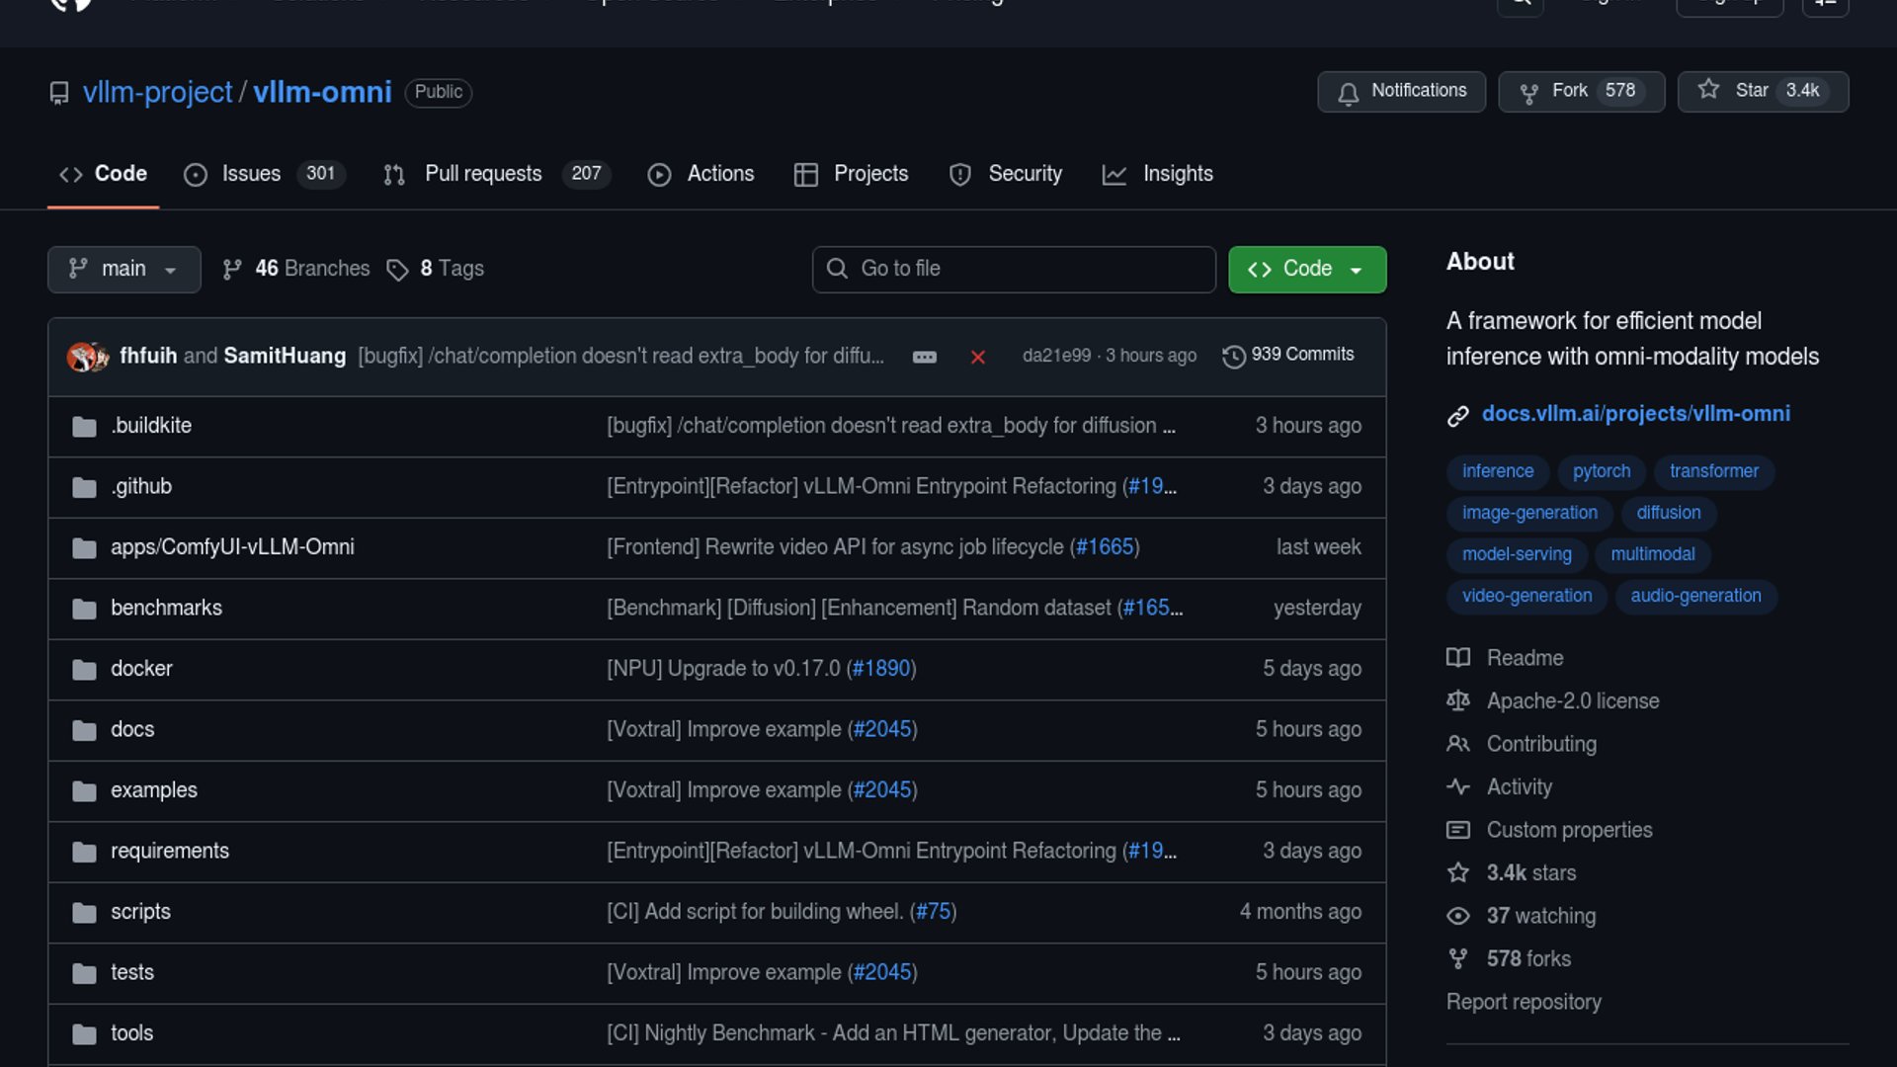Open the Security tab shield icon
1897x1067 pixels.
click(959, 175)
